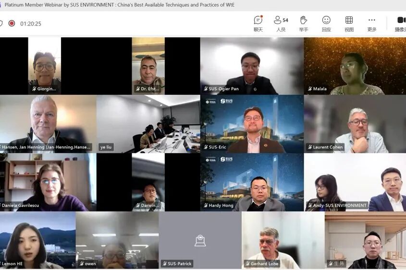Select Hardy Hong's video tile
The height and width of the screenshot is (270, 406).
(252, 182)
